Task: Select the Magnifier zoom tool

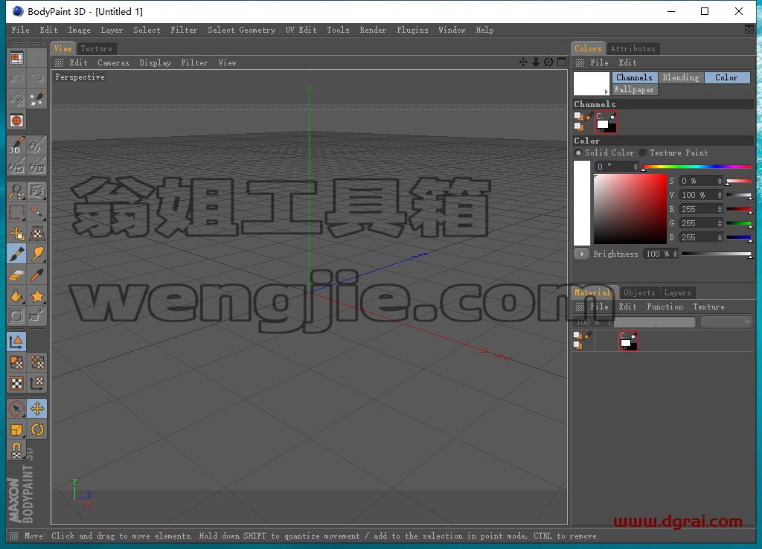Action: [x=16, y=191]
